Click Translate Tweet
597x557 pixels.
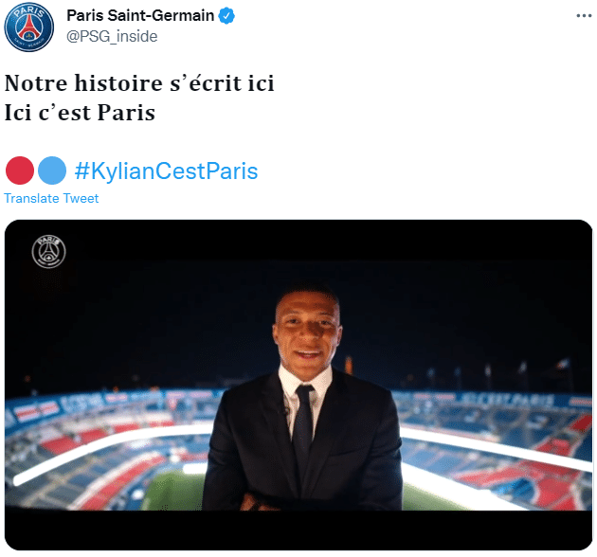(x=51, y=198)
